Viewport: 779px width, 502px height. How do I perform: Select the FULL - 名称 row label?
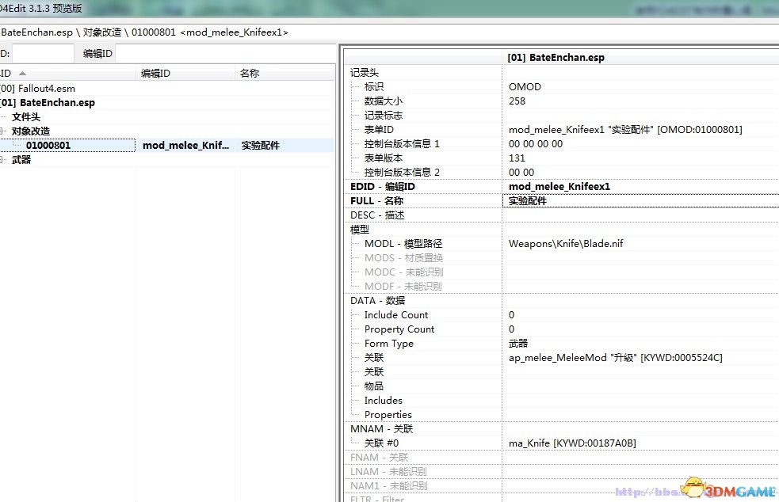coord(376,200)
